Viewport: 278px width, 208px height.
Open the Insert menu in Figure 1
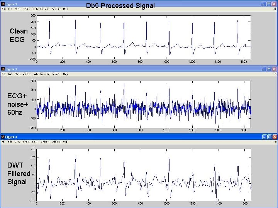pyautogui.click(x=26, y=9)
